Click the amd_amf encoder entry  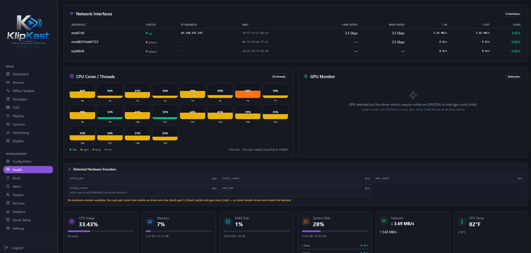[x=296, y=190]
